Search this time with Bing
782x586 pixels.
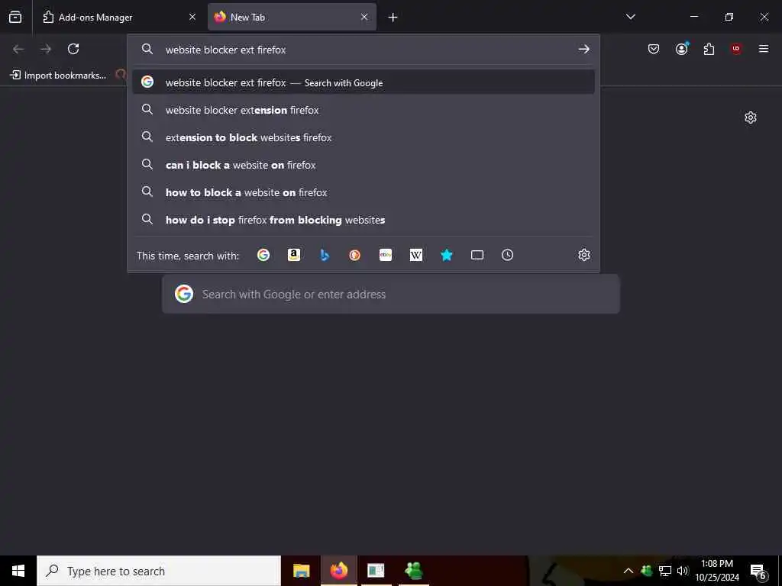325,255
